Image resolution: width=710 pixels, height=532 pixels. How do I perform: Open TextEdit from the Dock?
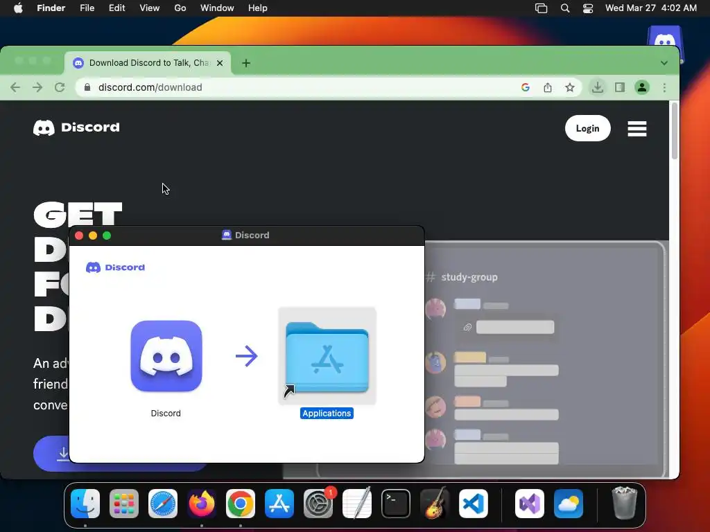[x=357, y=504]
